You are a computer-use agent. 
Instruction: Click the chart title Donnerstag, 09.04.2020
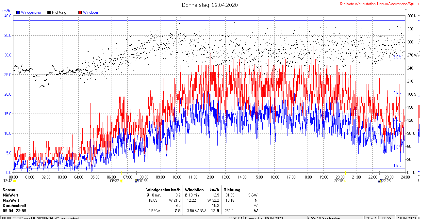(x=210, y=5)
